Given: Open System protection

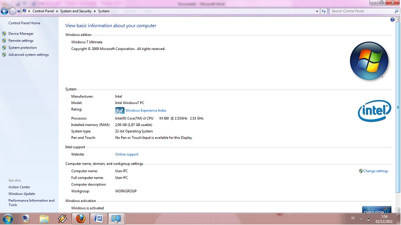Looking at the screenshot, I should 23,48.
